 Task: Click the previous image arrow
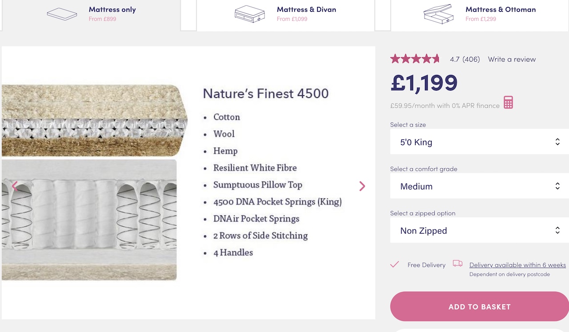click(15, 186)
